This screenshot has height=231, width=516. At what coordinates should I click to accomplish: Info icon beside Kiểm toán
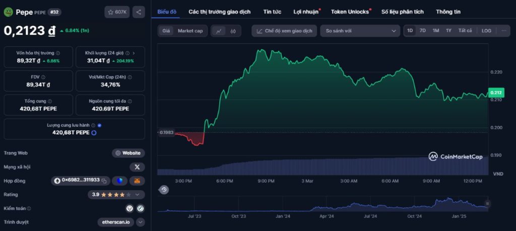point(29,208)
